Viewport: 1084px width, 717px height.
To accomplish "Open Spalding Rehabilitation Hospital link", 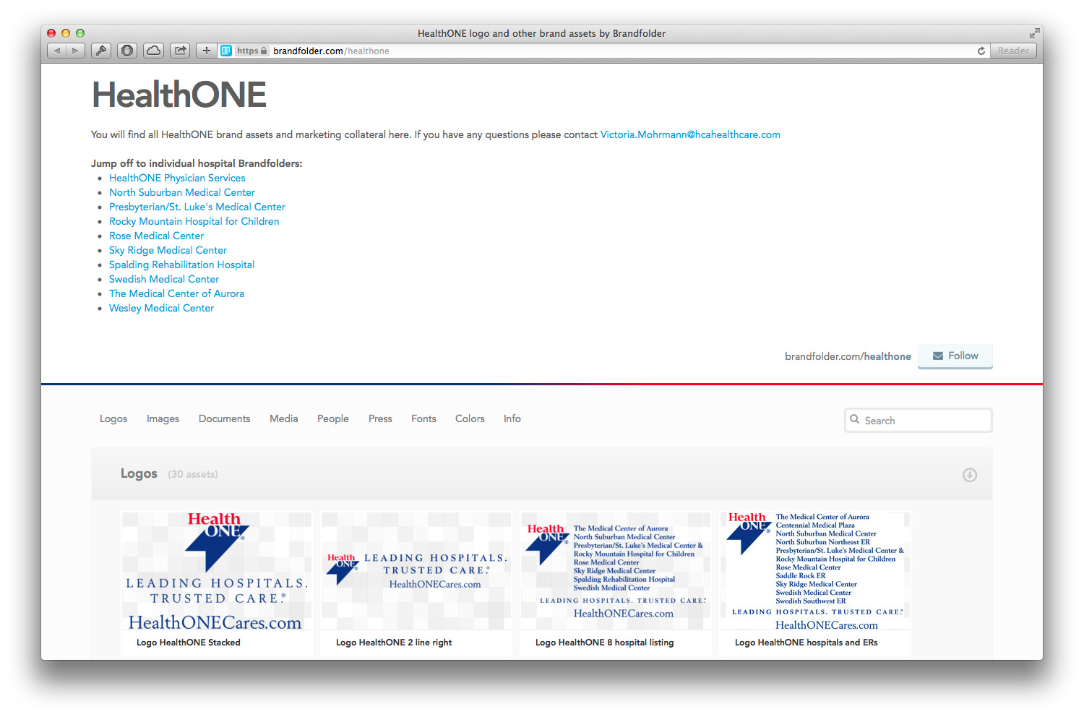I will [182, 265].
